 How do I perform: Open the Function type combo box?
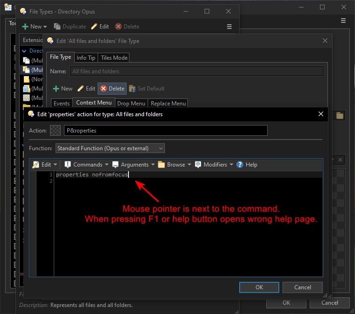pos(110,148)
